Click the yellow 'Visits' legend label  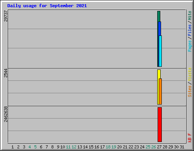tap(189, 75)
